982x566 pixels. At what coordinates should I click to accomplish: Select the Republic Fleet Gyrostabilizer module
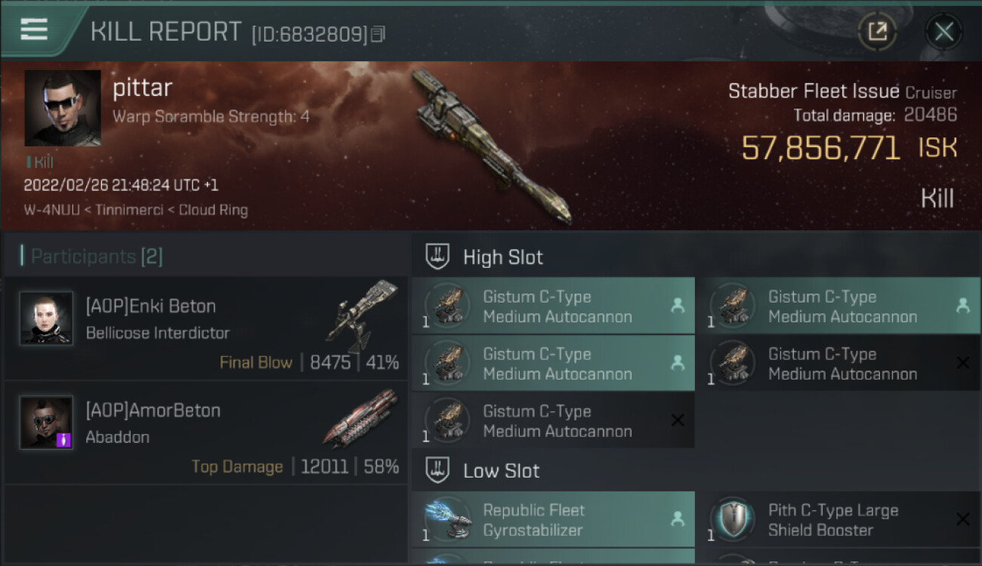pos(553,519)
